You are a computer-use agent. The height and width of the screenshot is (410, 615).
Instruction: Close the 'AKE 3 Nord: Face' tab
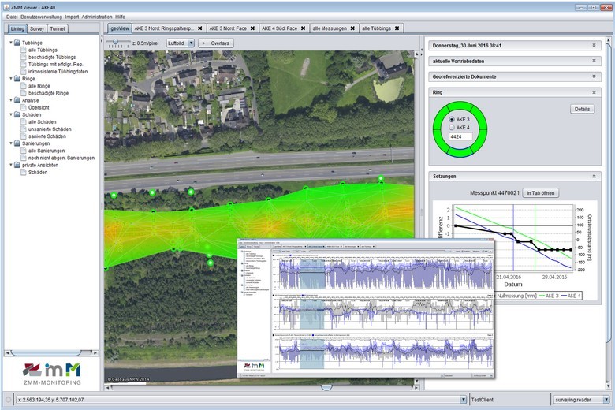point(252,28)
